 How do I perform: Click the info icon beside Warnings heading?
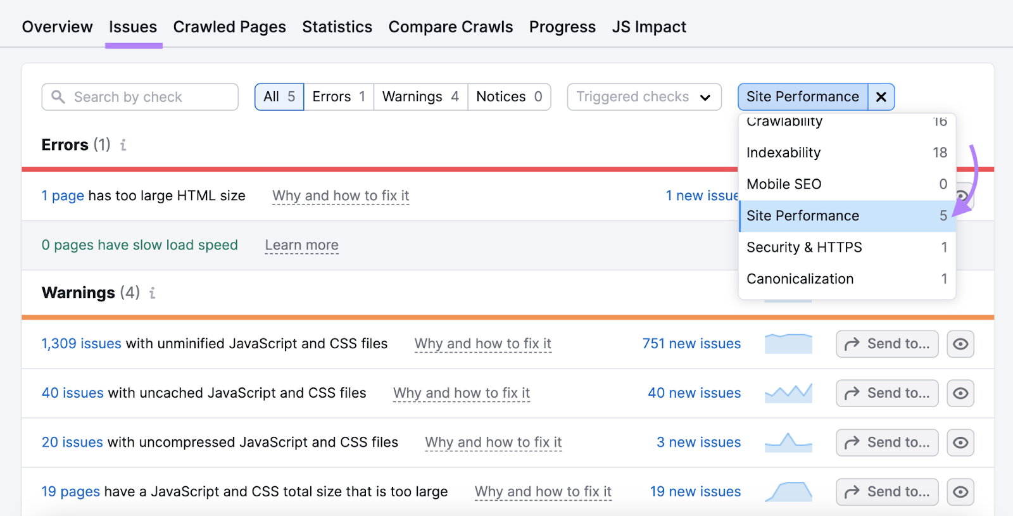pos(151,293)
